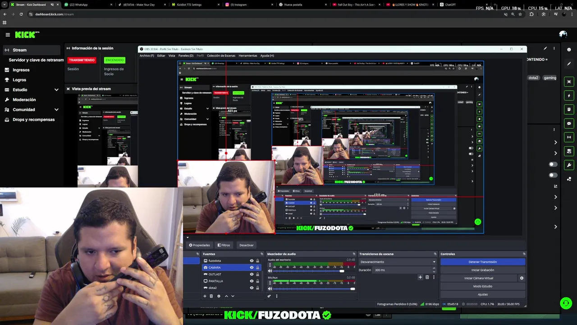Hide the dota2 source
The height and width of the screenshot is (325, 577).
point(252,288)
